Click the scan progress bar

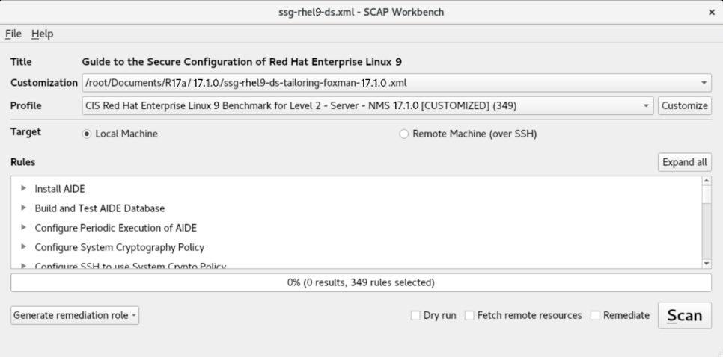tap(361, 282)
